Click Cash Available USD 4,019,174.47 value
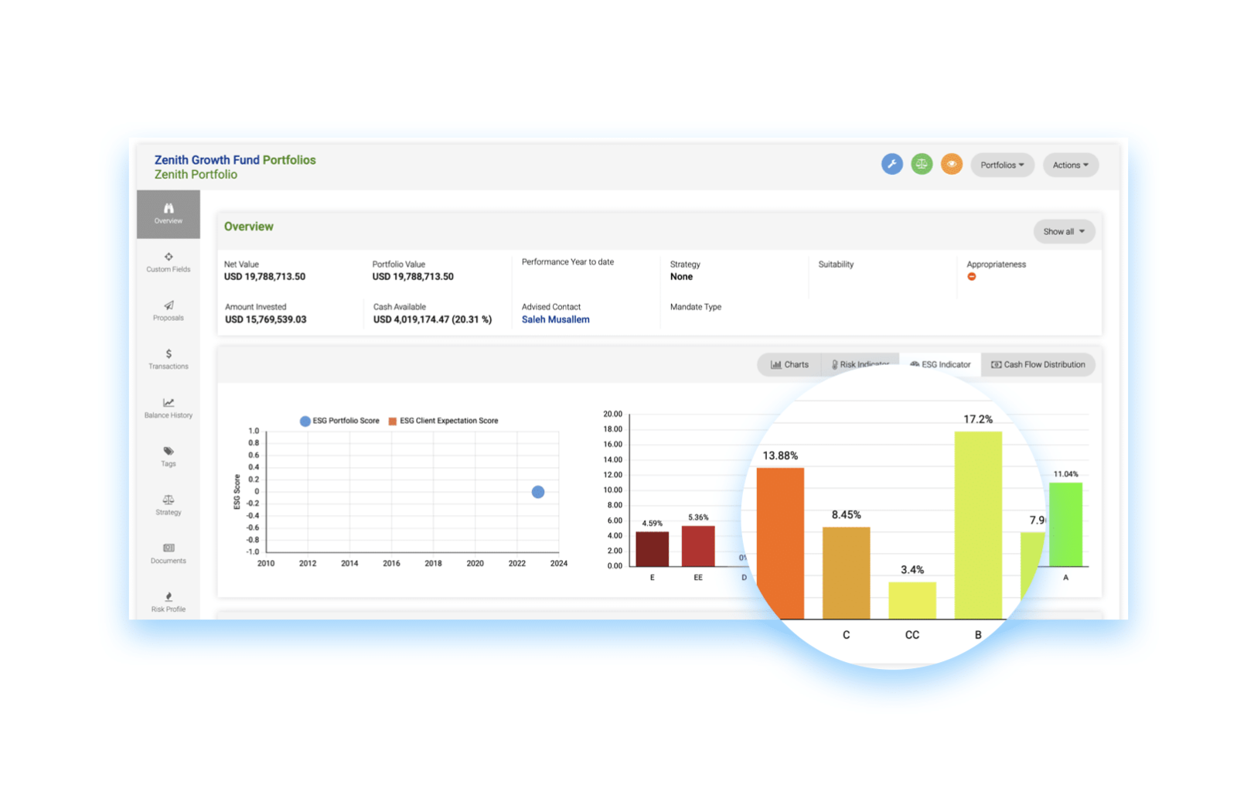 (x=432, y=319)
